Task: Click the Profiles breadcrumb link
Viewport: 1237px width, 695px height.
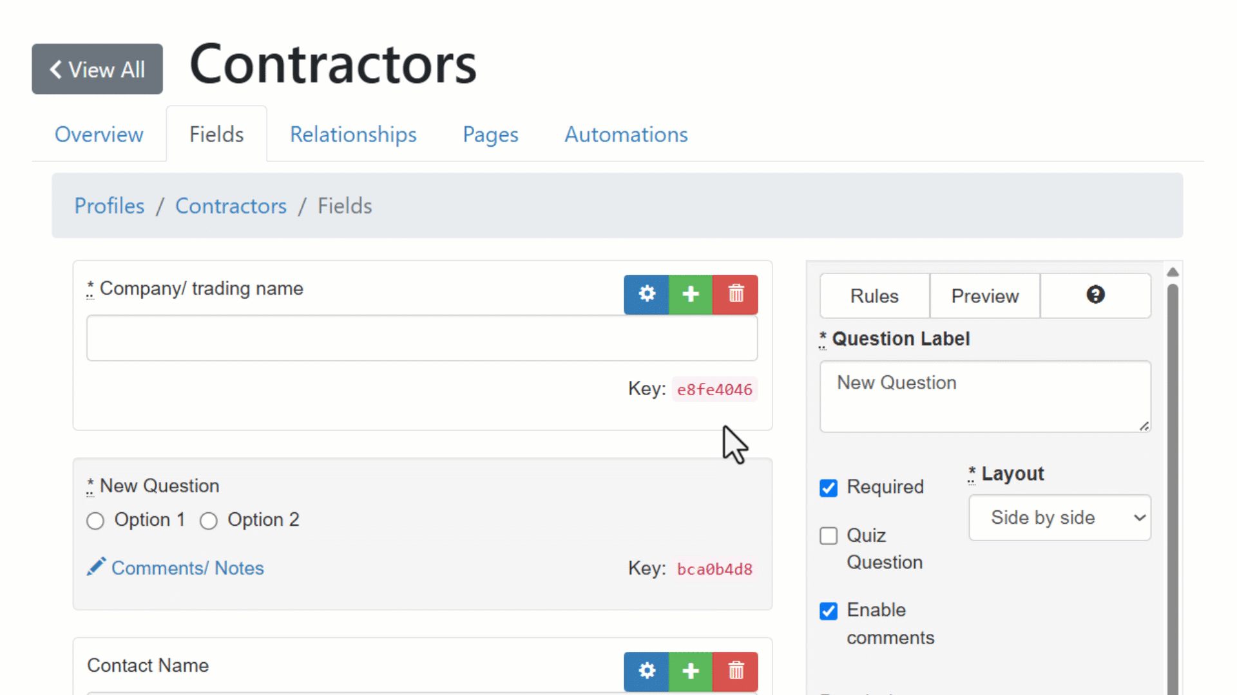Action: pyautogui.click(x=110, y=206)
